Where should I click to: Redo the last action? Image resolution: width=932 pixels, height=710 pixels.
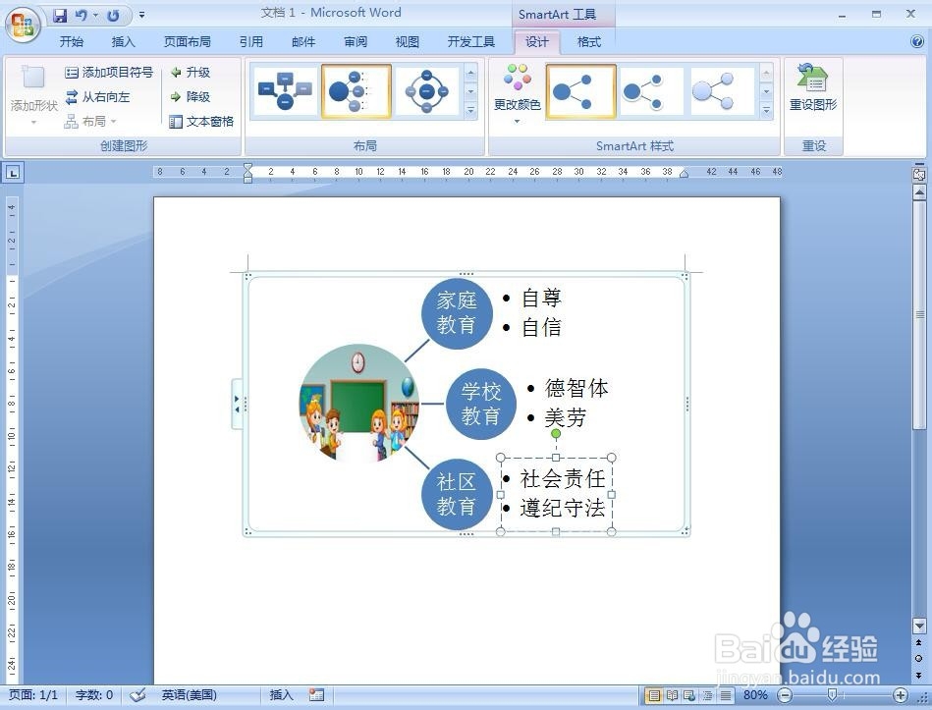tap(113, 15)
